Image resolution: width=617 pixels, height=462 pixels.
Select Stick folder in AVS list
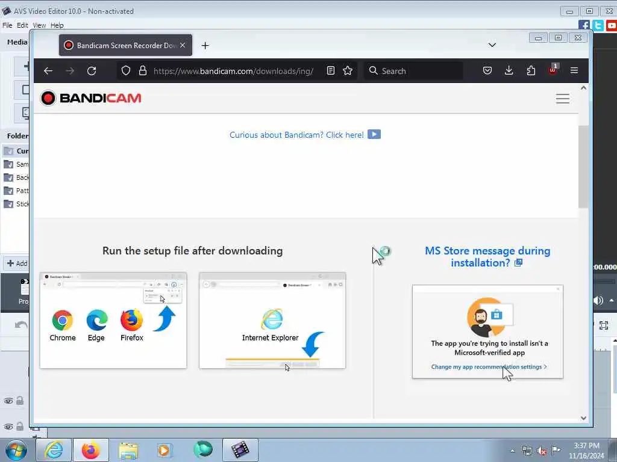click(x=16, y=204)
